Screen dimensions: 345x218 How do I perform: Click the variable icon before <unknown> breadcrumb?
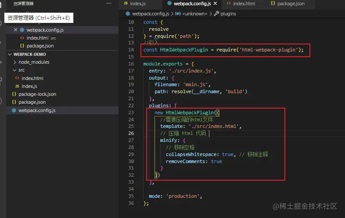click(x=178, y=14)
